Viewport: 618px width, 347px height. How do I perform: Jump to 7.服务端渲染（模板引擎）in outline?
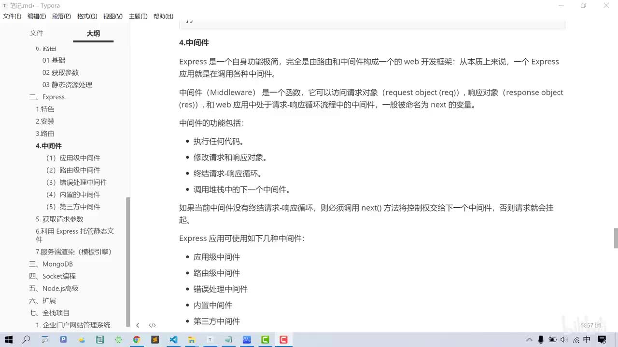coord(73,252)
